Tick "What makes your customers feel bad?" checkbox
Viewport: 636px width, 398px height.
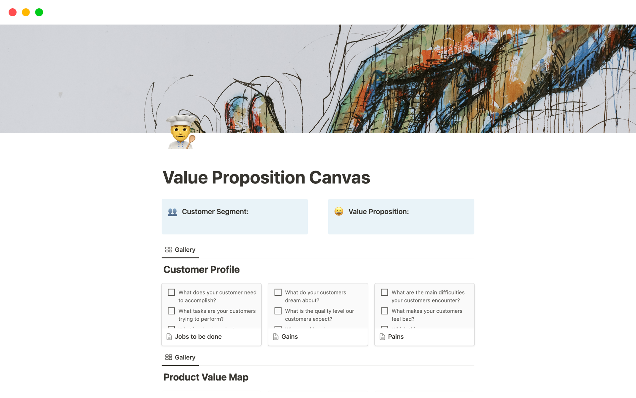pos(384,311)
